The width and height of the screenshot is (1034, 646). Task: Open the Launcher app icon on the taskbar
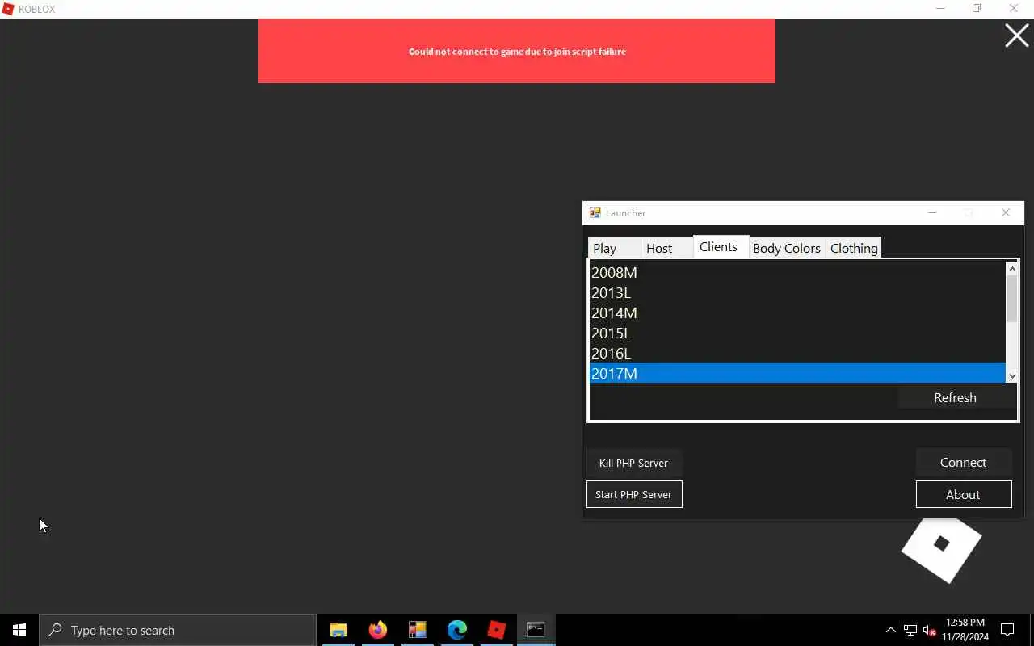coord(417,630)
